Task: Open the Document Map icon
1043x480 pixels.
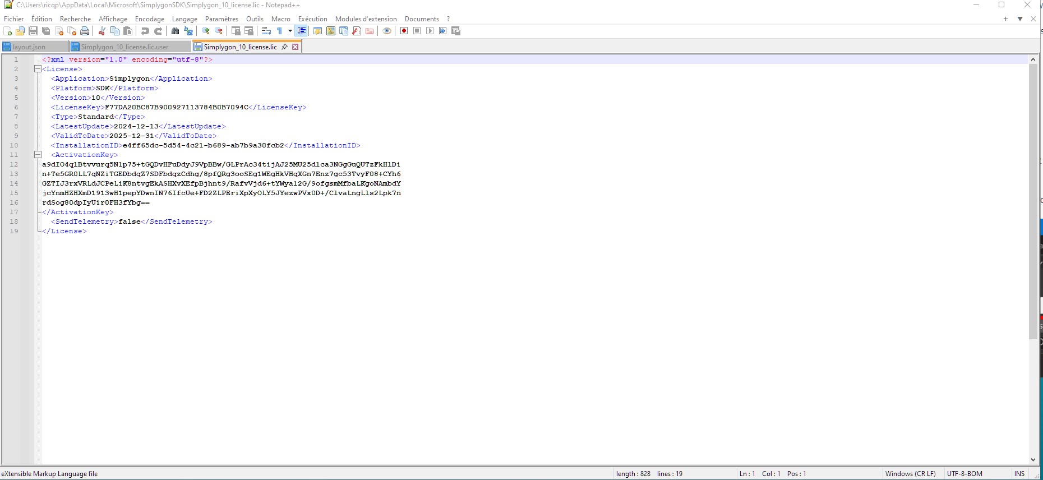Action: point(331,31)
